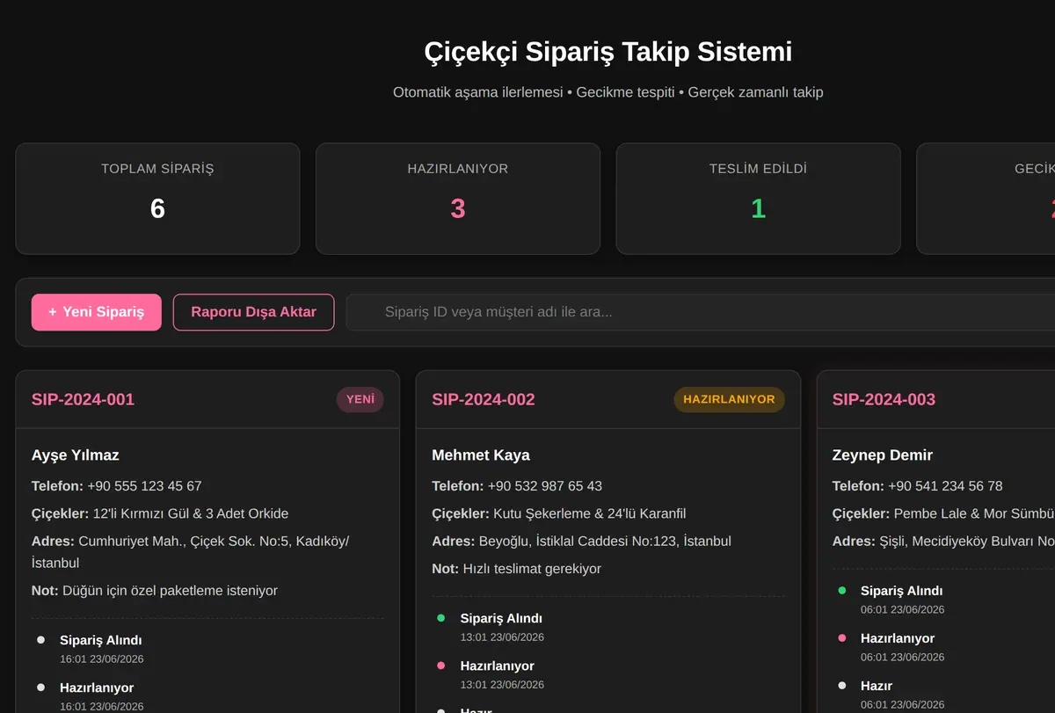Screen dimensions: 1055x713
Task: Open order SIP-2024-001 ID link
Action: click(x=83, y=399)
